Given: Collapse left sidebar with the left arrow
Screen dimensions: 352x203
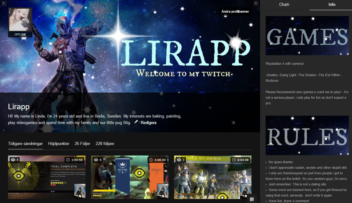Looking at the screenshot, I should 3,3.
